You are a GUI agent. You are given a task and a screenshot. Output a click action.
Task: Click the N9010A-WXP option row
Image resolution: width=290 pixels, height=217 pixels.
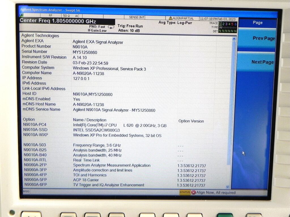(92, 135)
